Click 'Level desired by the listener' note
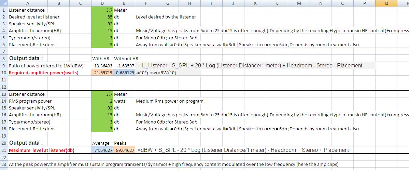The image size is (409, 170). [166, 17]
